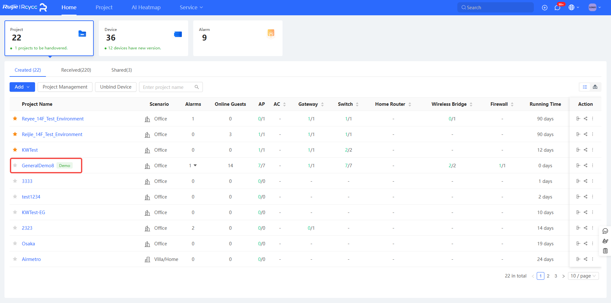Select the list view icon

pyautogui.click(x=585, y=87)
